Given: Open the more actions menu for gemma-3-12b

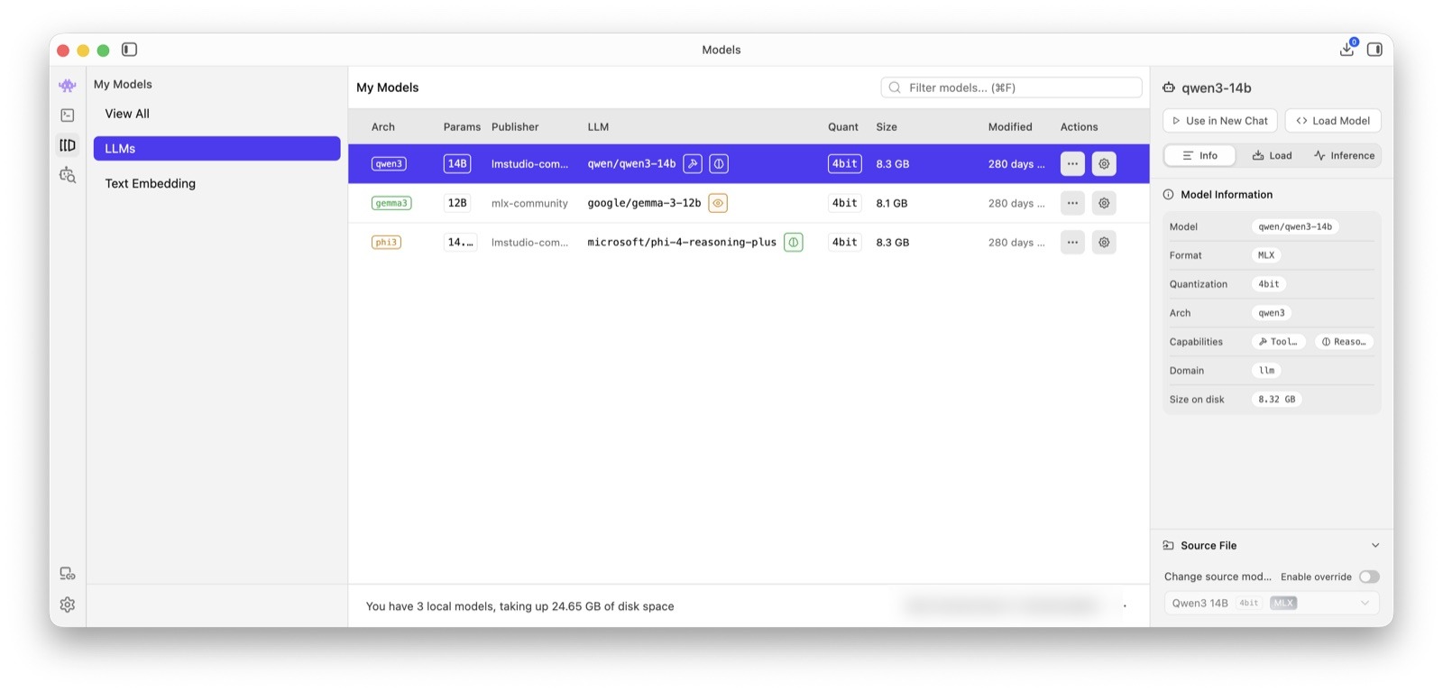Looking at the screenshot, I should [1072, 203].
